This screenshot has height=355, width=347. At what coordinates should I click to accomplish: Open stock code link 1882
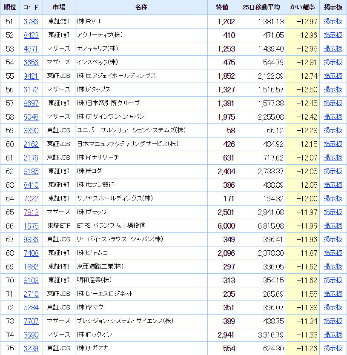pos(31,267)
